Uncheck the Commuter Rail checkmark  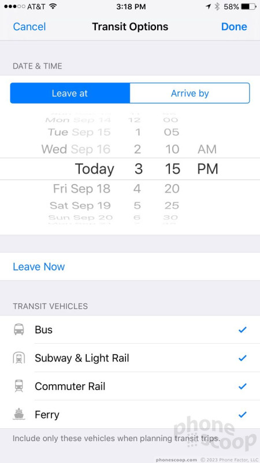pyautogui.click(x=242, y=386)
